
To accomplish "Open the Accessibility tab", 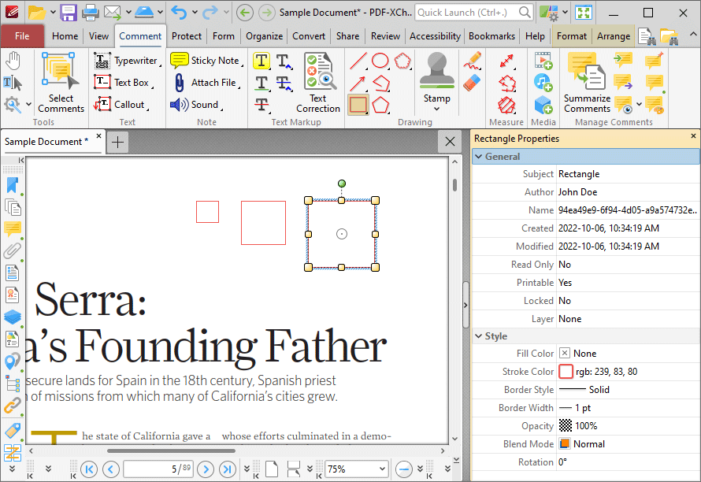I will 435,35.
